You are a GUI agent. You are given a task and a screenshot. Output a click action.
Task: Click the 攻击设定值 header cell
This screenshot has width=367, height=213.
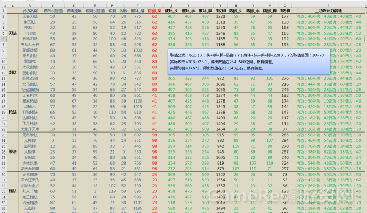coord(53,11)
